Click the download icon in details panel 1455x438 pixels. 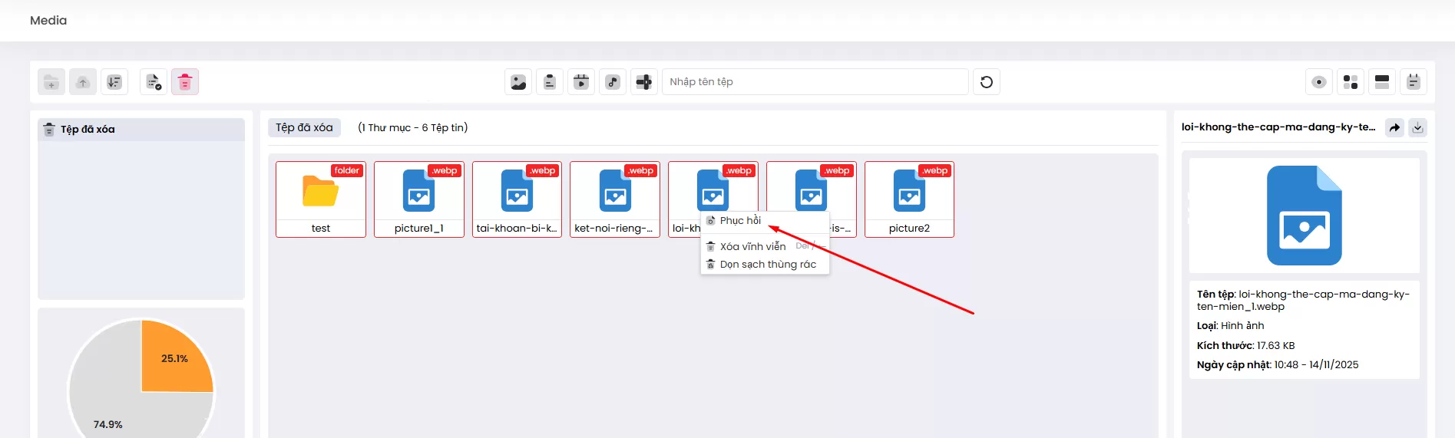1417,127
